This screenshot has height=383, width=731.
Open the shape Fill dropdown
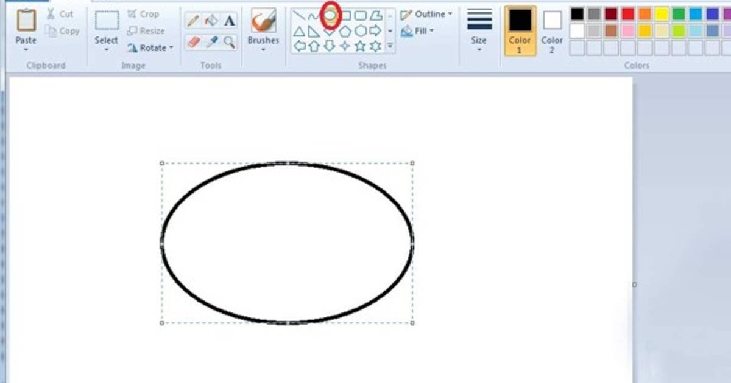point(418,30)
